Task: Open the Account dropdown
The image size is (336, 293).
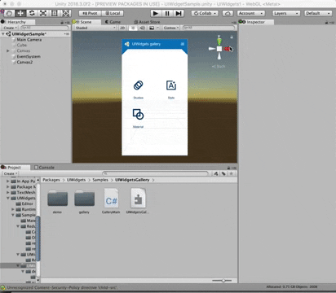Action: pyautogui.click(x=251, y=13)
